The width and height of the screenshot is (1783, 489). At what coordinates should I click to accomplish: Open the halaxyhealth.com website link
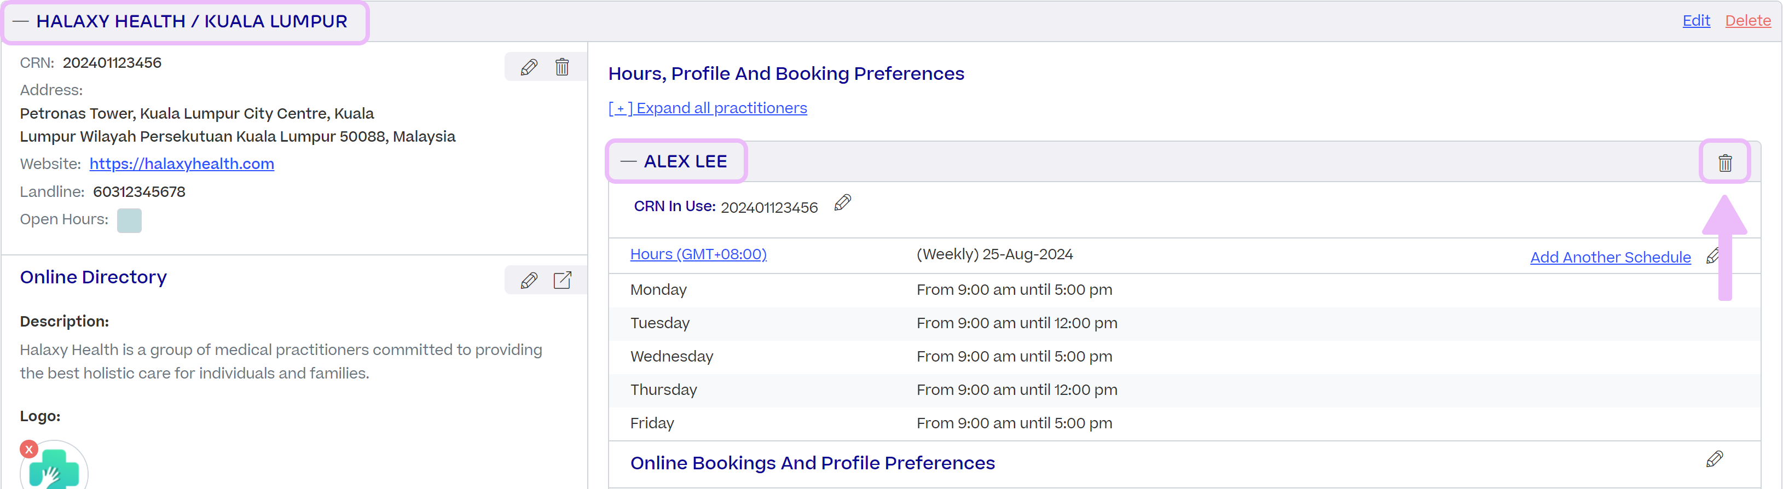point(182,164)
